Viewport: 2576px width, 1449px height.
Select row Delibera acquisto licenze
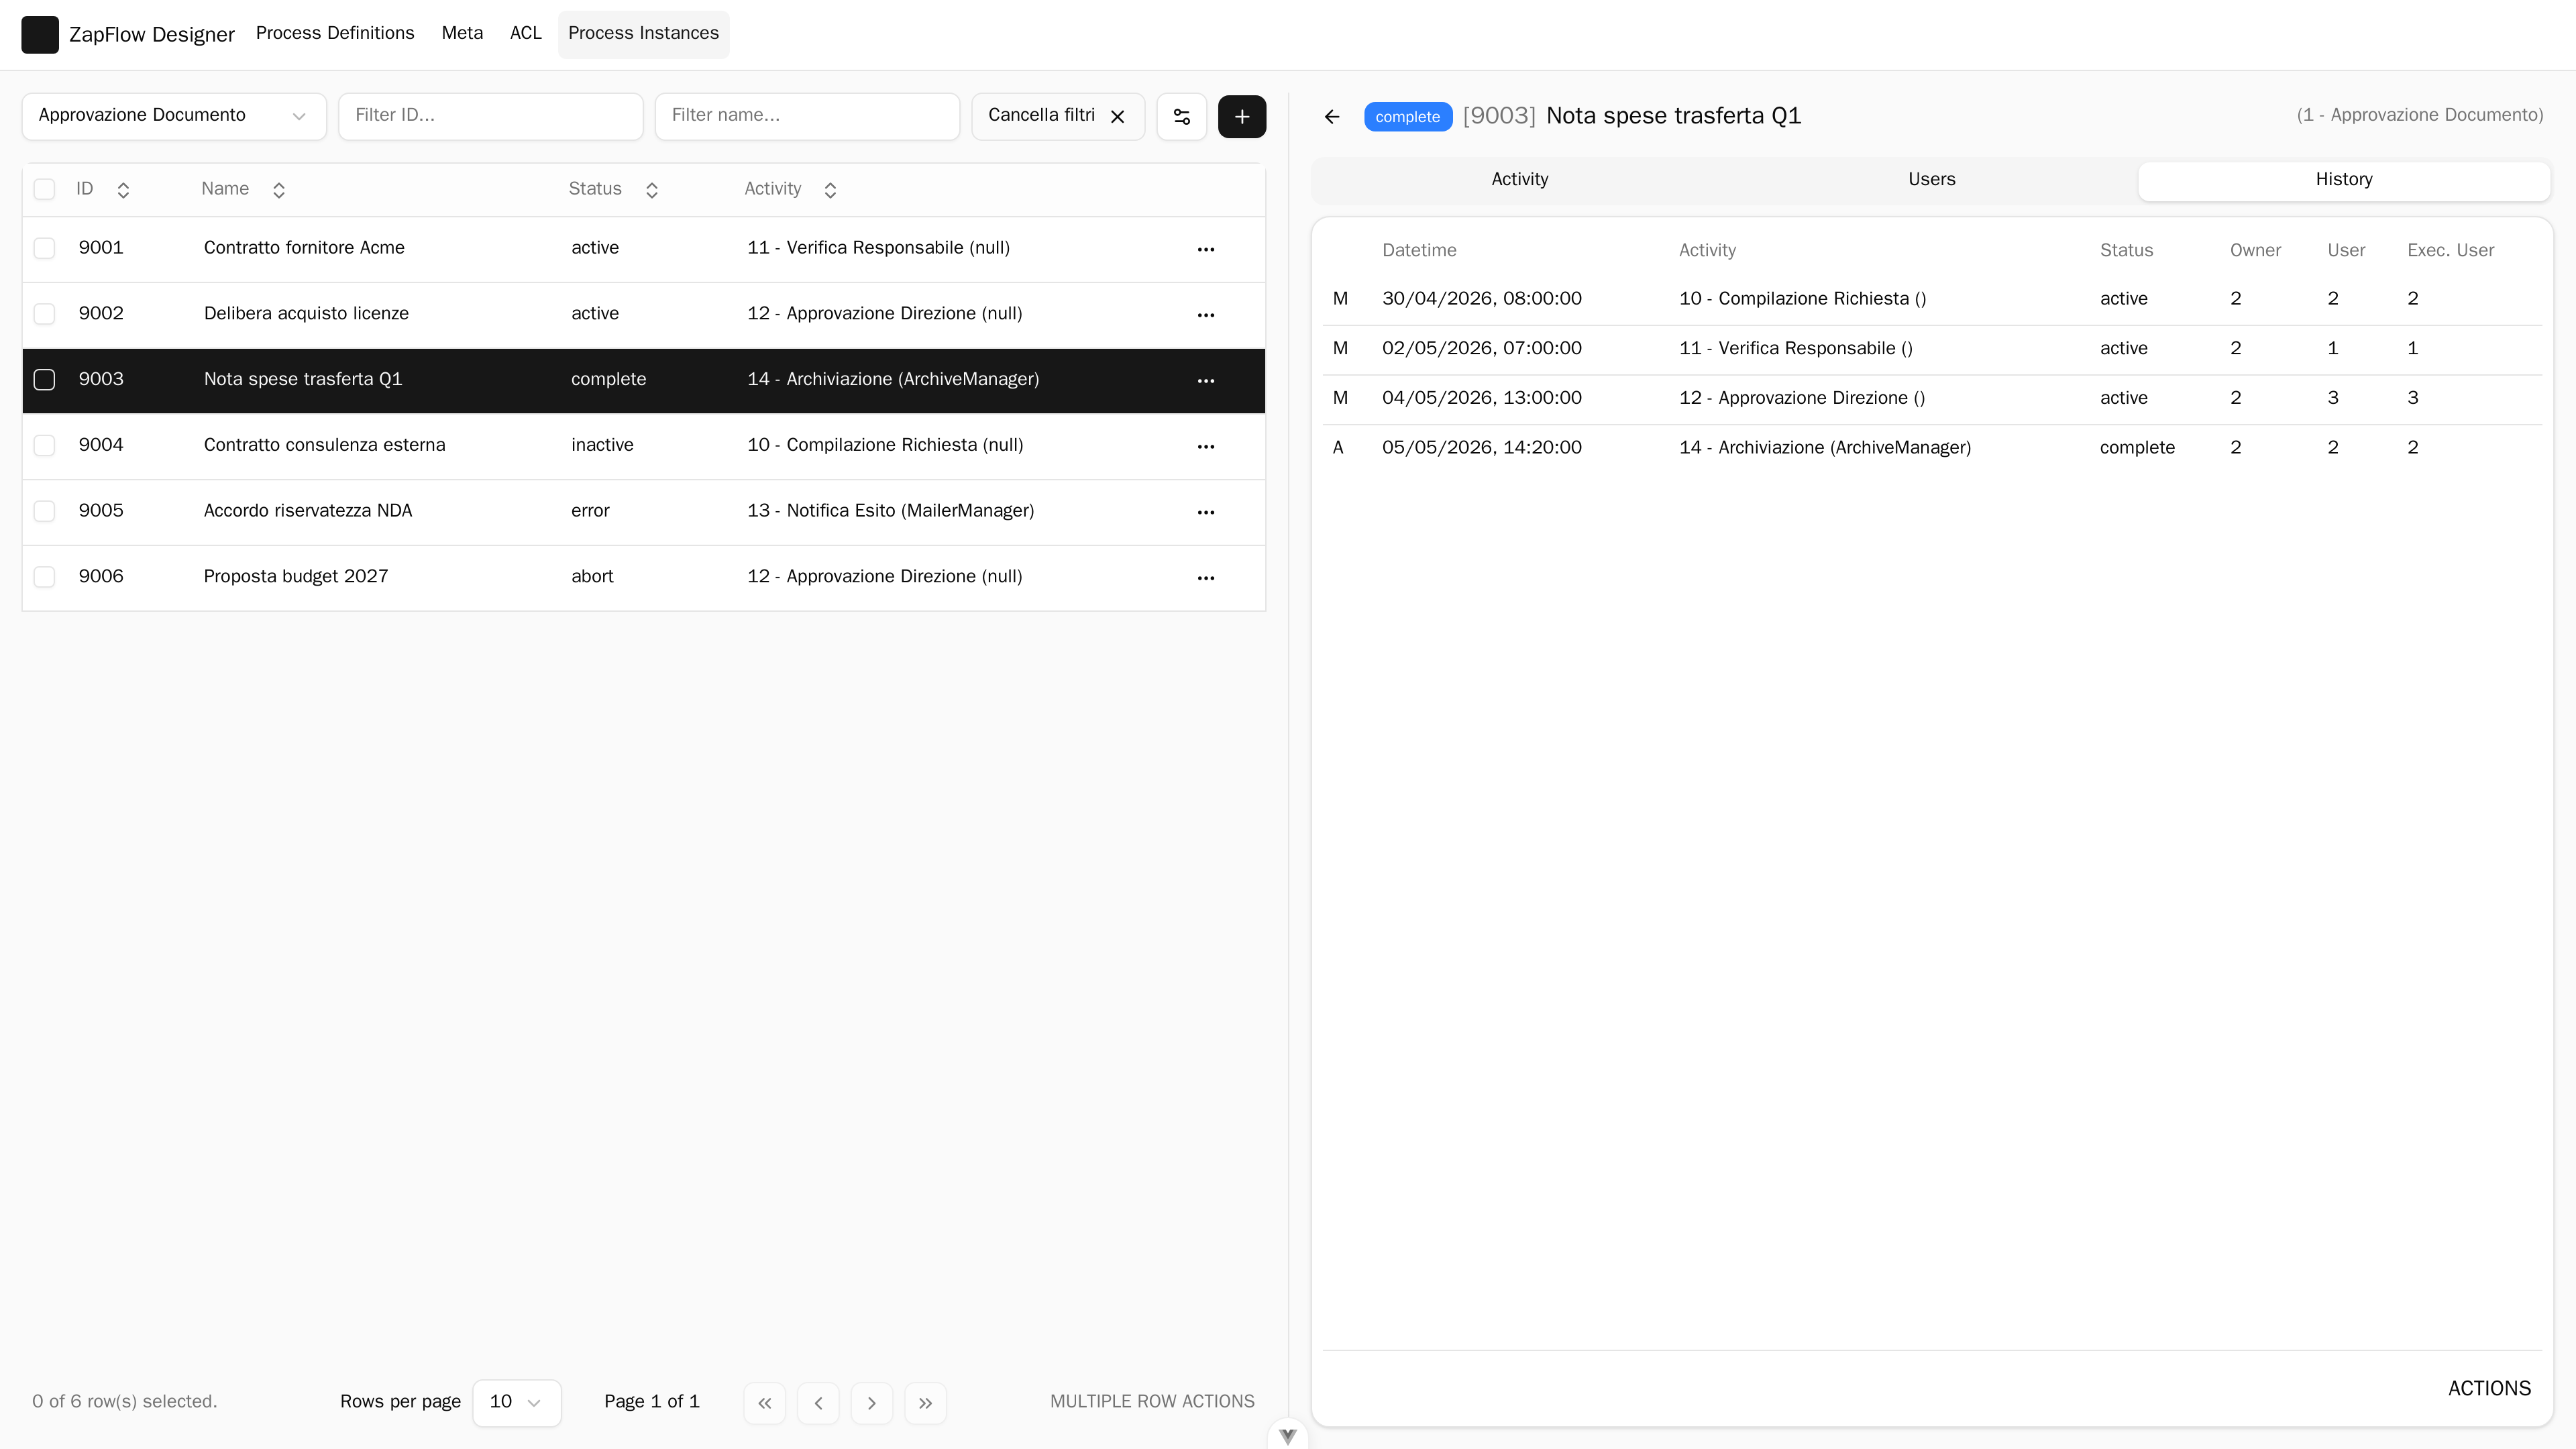(644, 315)
